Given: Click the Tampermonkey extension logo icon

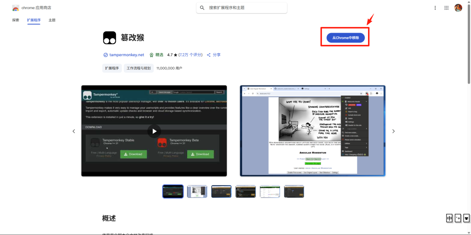Looking at the screenshot, I should (109, 38).
